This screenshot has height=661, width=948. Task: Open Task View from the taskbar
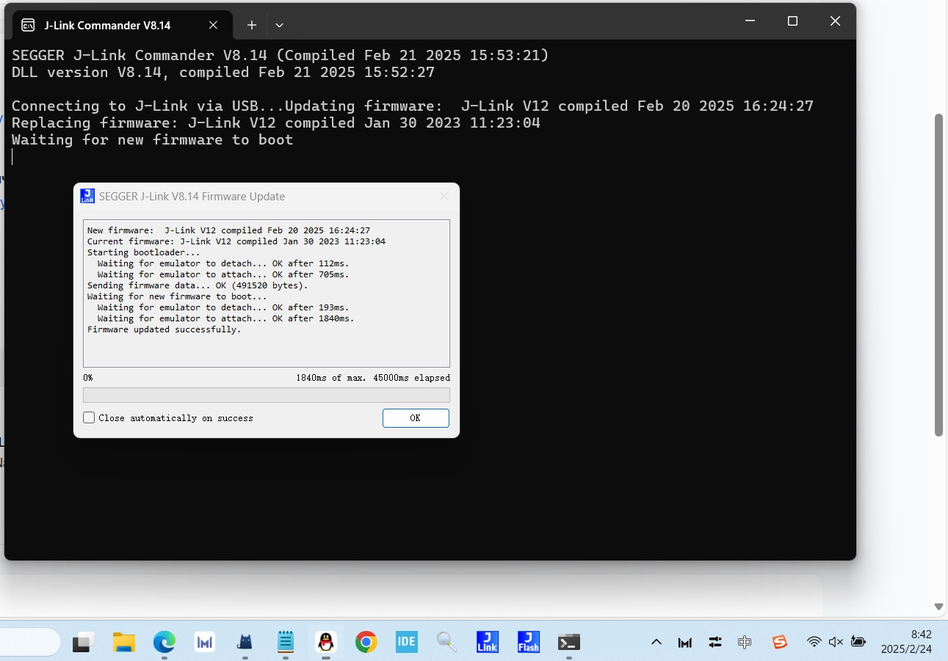pos(83,643)
